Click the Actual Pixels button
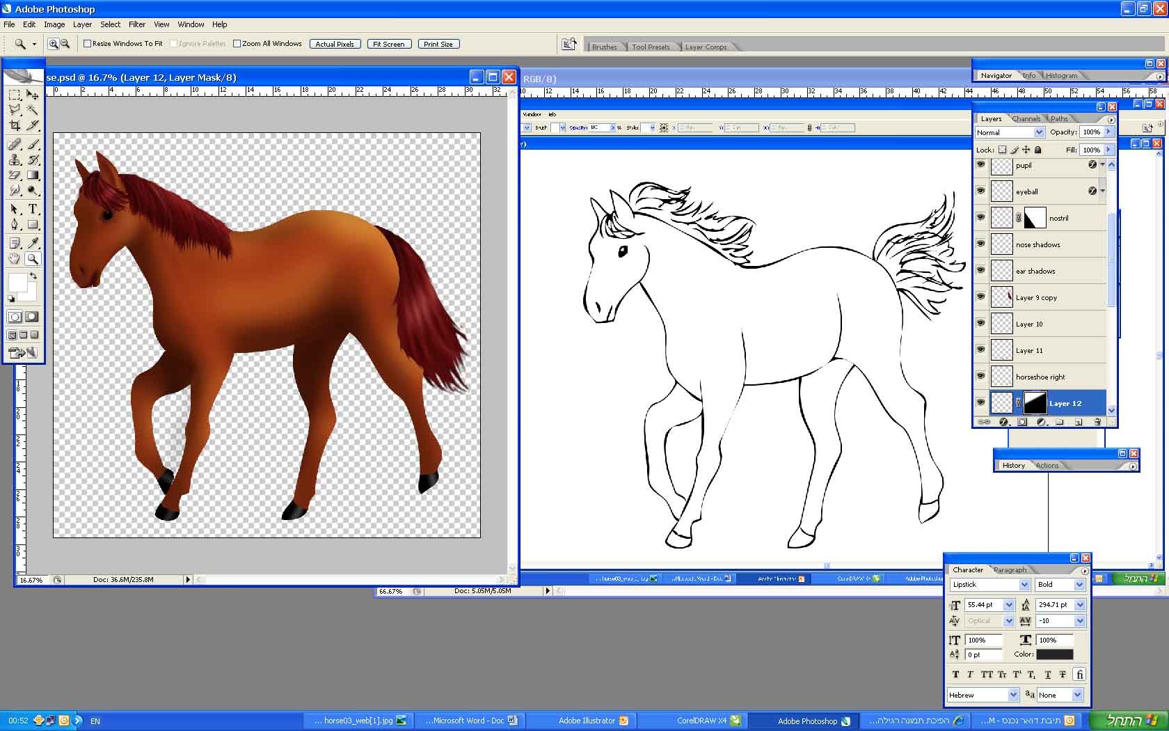This screenshot has width=1169, height=731. click(335, 44)
